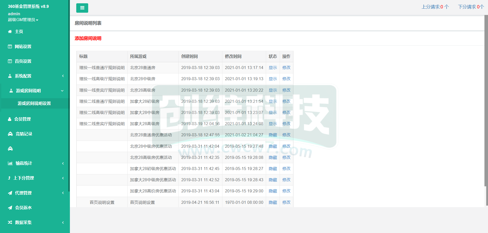Click the paper plane icon beside 代理管理
Viewport: 488px width, 233px height.
[x=10, y=193]
